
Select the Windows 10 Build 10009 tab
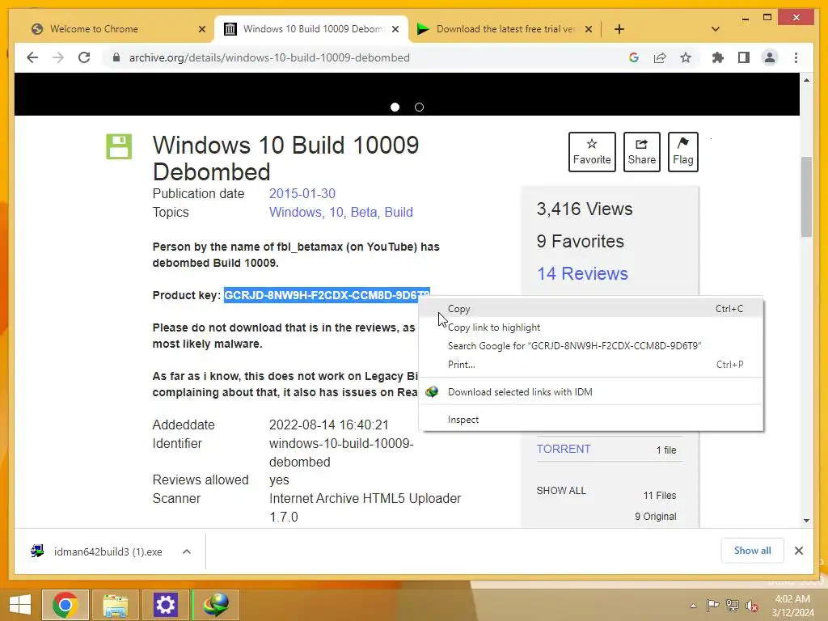coord(313,29)
